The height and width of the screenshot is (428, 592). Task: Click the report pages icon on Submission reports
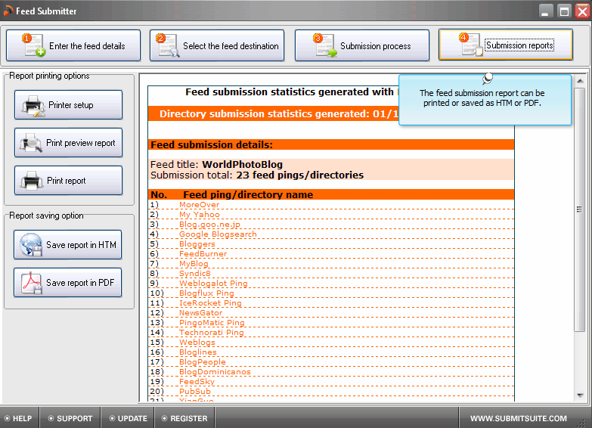pos(470,45)
